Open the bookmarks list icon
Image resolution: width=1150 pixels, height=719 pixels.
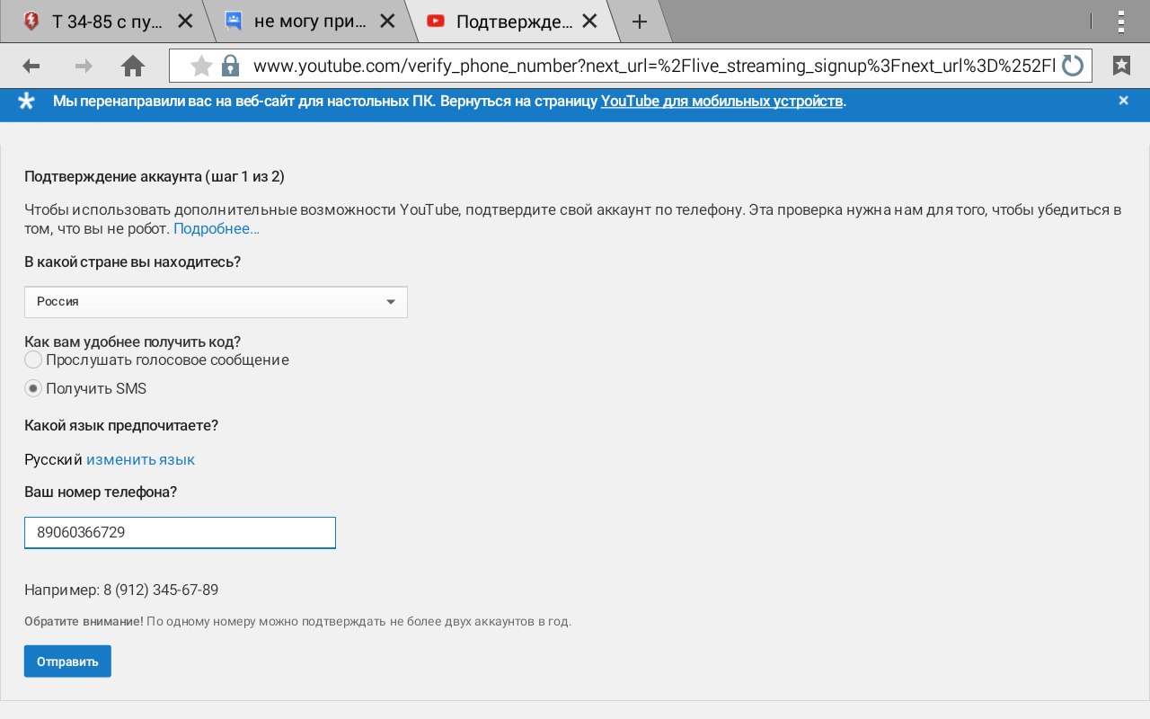(x=1122, y=66)
